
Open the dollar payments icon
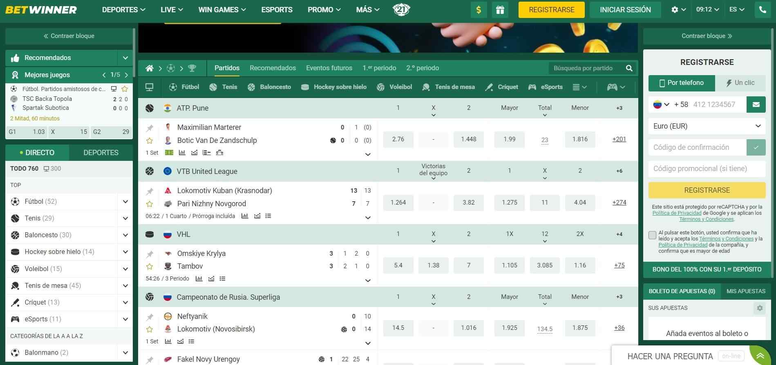point(479,10)
